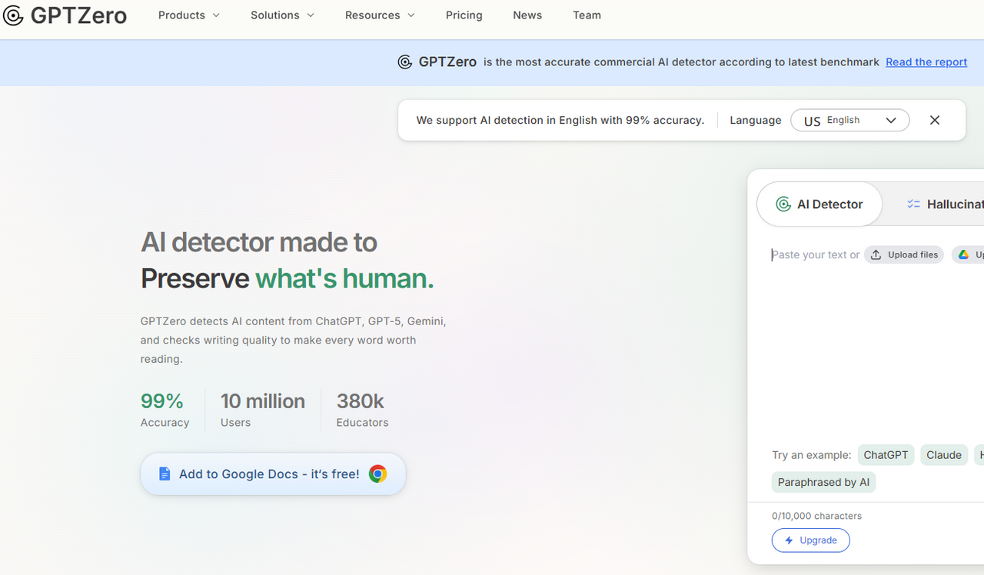This screenshot has width=984, height=575.
Task: Click the document icon on the Google Docs button
Action: pyautogui.click(x=164, y=474)
